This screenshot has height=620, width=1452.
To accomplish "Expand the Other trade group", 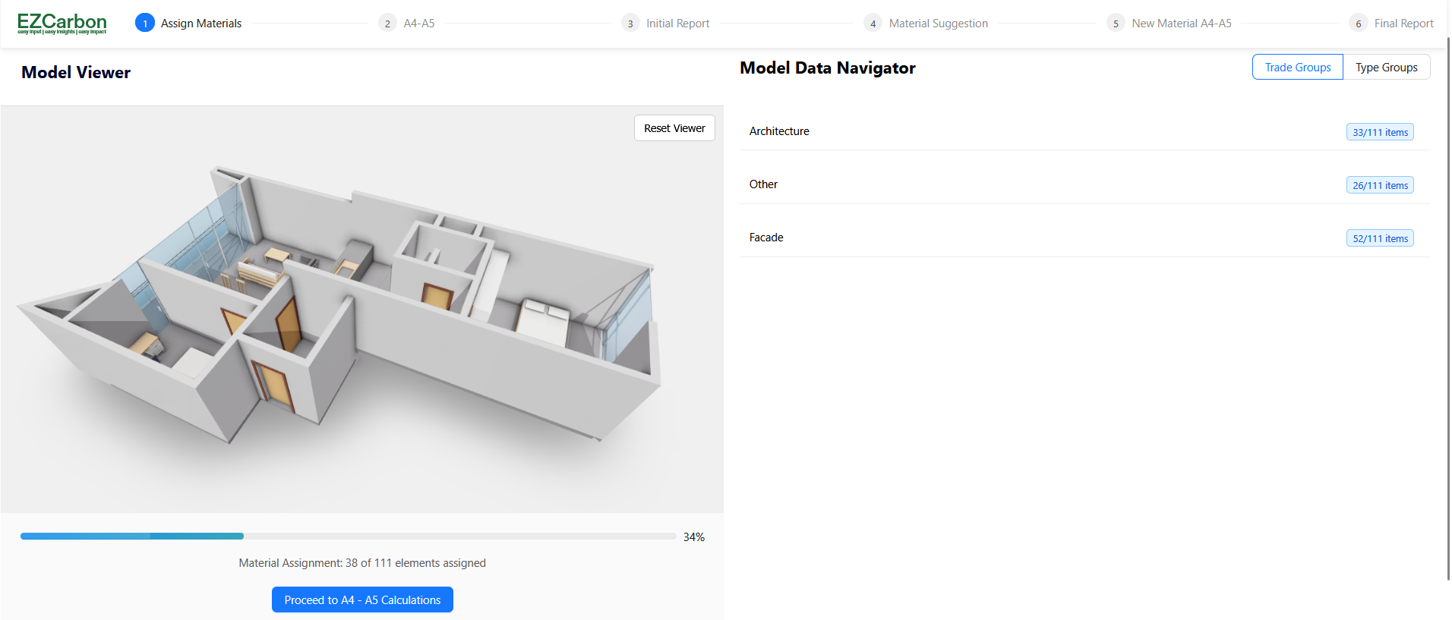I will click(763, 184).
